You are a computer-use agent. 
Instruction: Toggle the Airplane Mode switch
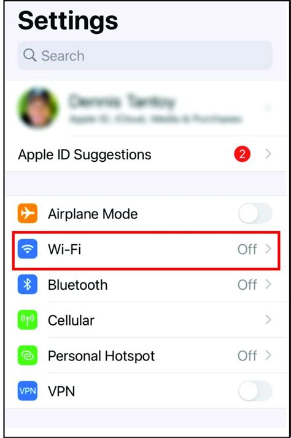coord(255,213)
